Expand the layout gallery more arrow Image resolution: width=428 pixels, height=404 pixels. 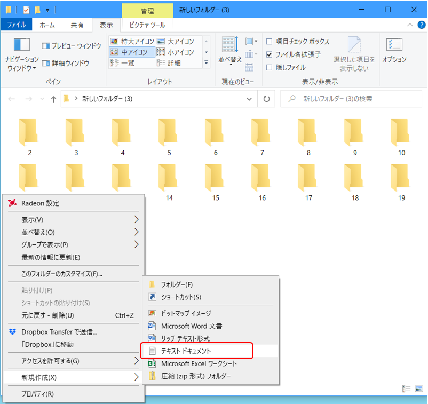click(x=207, y=63)
